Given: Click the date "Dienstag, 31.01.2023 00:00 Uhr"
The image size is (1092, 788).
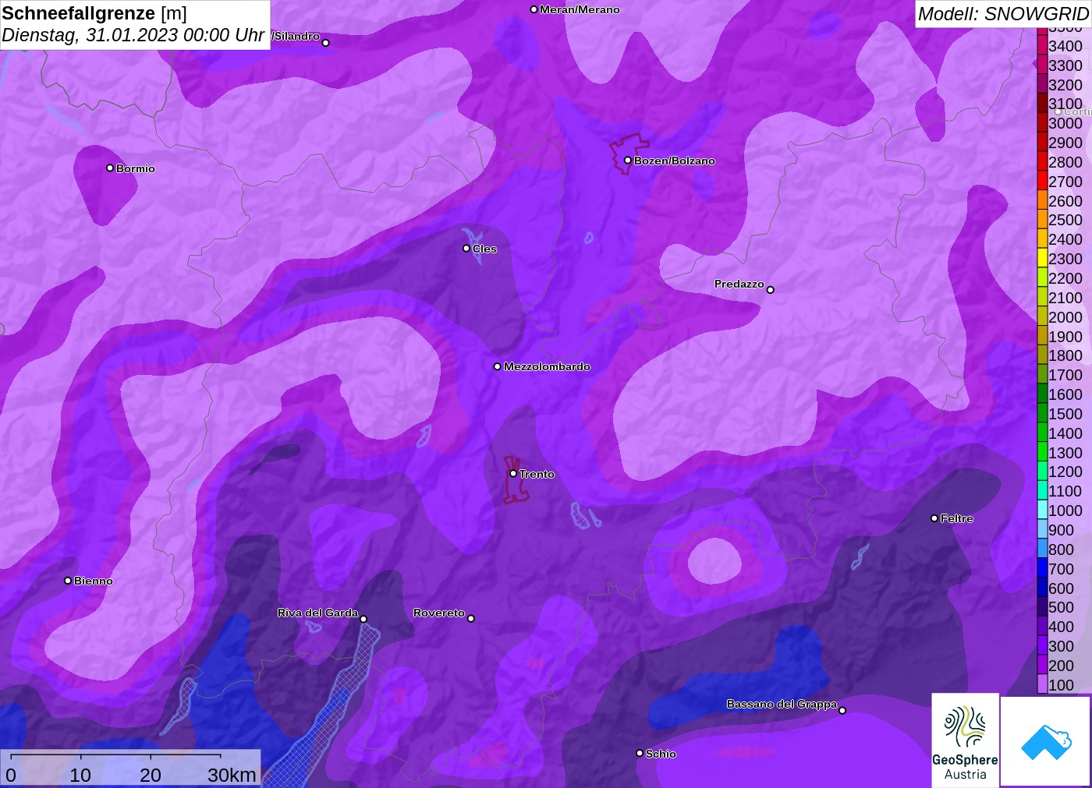Looking at the screenshot, I should click(133, 35).
